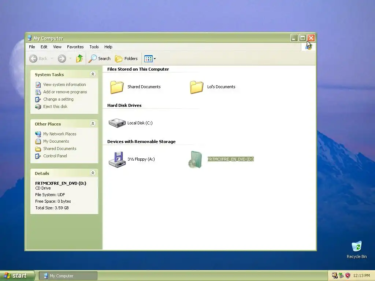Select the 3½ Floppy (A:) drive icon
The image size is (375, 281).
[x=117, y=160]
